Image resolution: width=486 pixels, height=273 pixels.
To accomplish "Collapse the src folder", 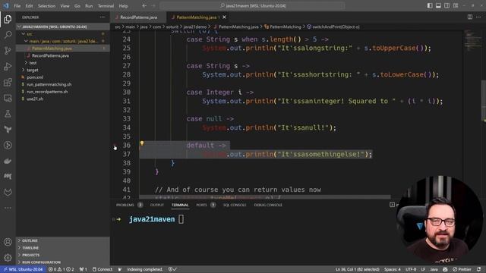I will pos(63,34).
